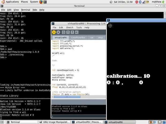Open the Terminal window's File menu
This screenshot has width=166, height=124.
[3, 10]
